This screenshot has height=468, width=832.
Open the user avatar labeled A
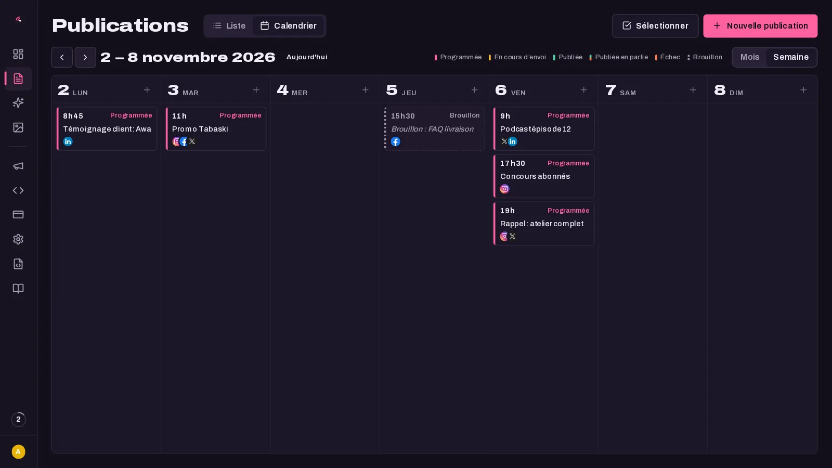18,452
